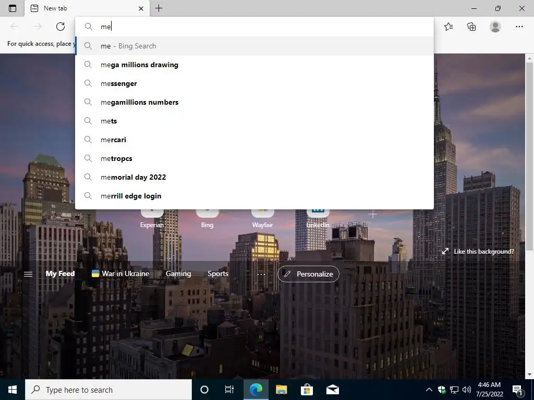Switch to Gaming feed tab
Image resolution: width=534 pixels, height=400 pixels.
pyautogui.click(x=178, y=273)
